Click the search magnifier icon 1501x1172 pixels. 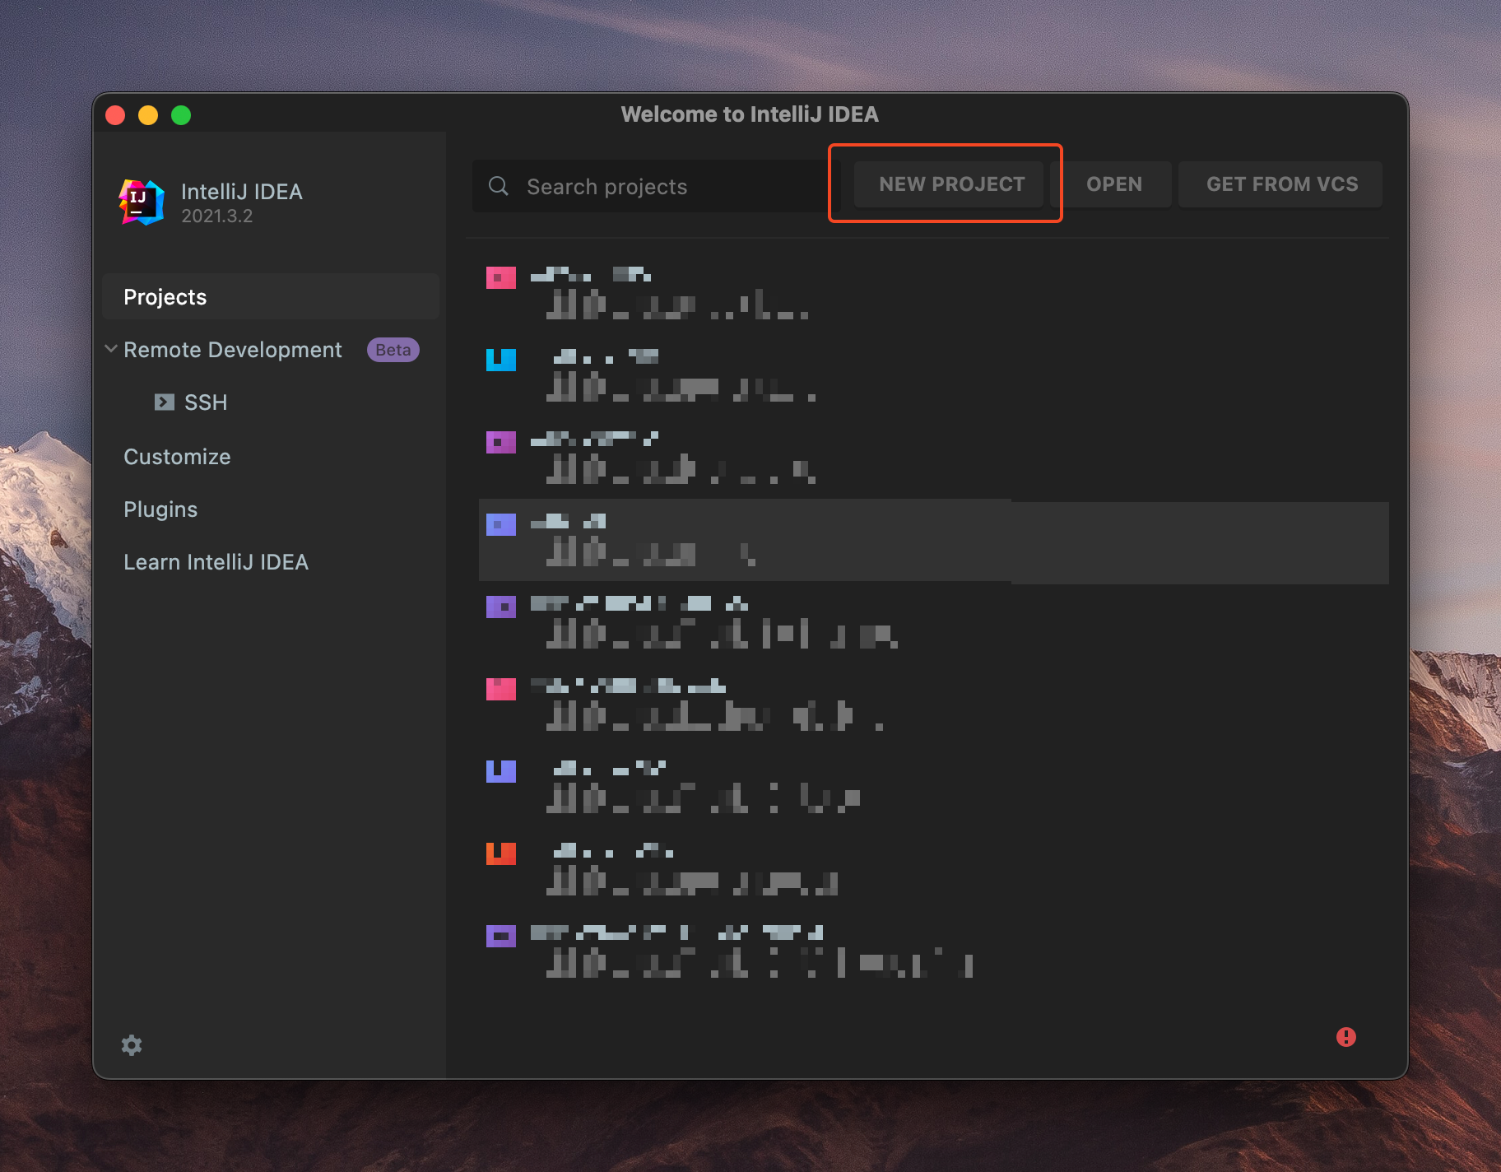pyautogui.click(x=499, y=187)
